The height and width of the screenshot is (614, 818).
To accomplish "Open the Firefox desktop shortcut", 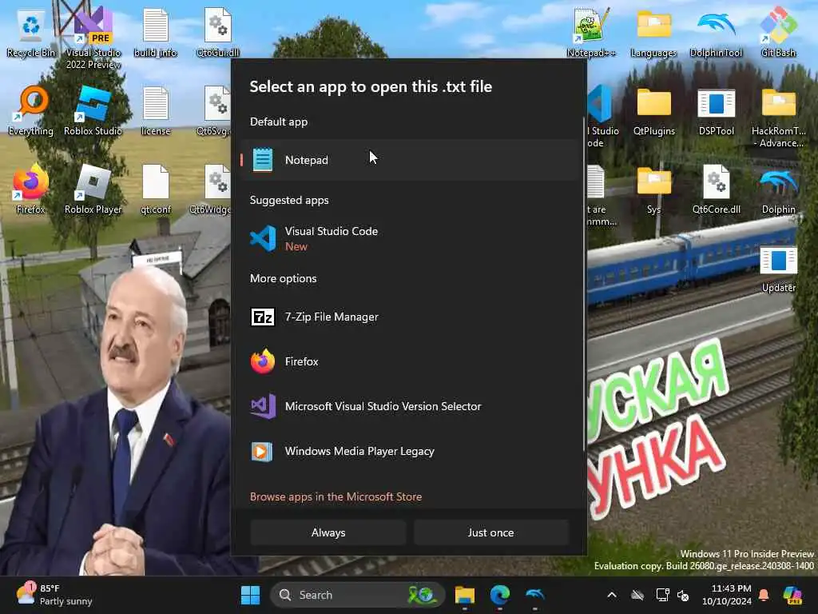I will pos(31,189).
